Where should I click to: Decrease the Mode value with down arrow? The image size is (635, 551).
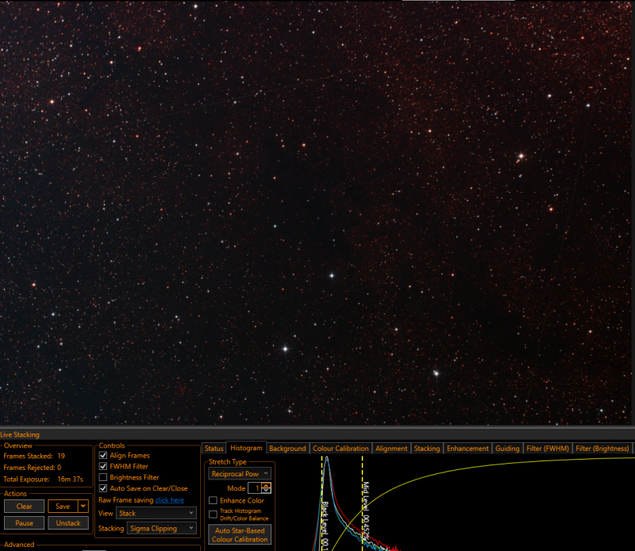point(266,491)
